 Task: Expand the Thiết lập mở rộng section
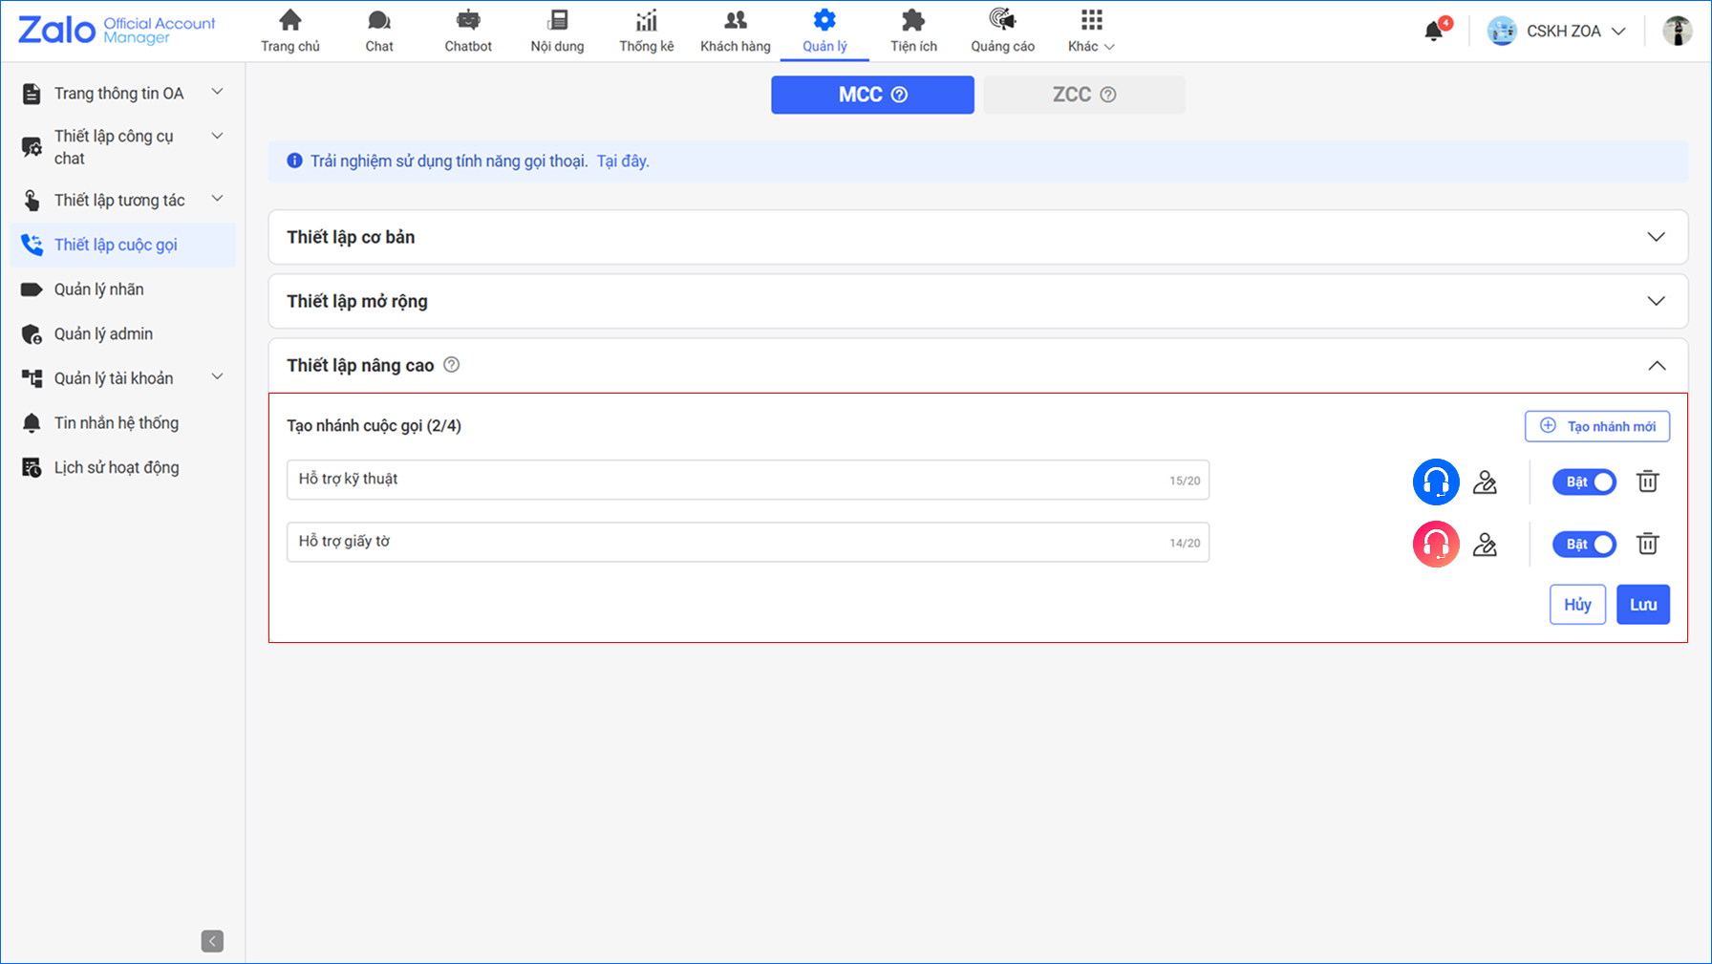coord(977,301)
